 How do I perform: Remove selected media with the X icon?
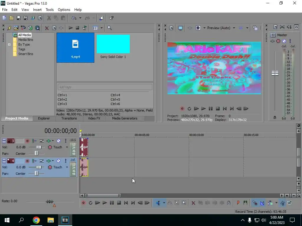[x=47, y=28]
